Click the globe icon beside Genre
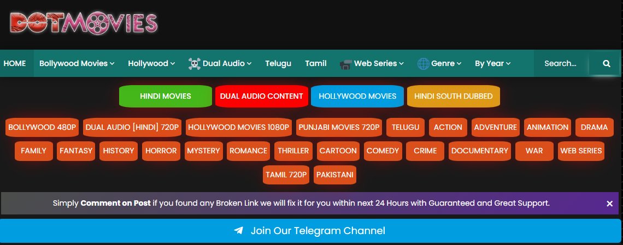 pos(423,63)
